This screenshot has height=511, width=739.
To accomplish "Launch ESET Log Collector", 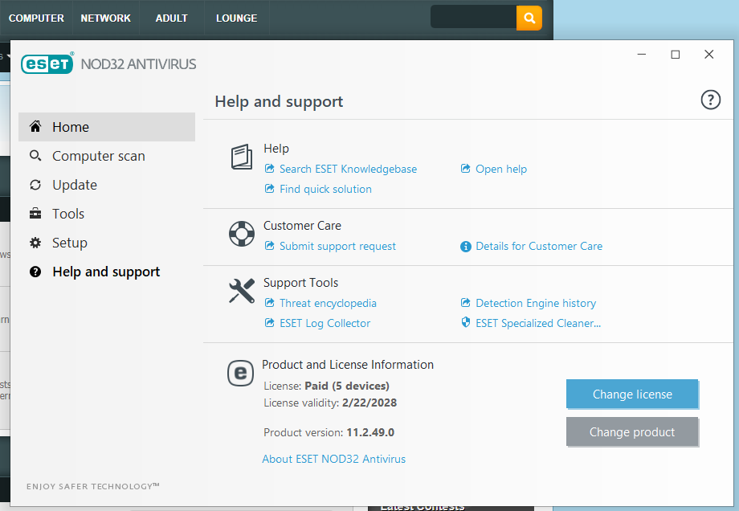I will pos(325,323).
